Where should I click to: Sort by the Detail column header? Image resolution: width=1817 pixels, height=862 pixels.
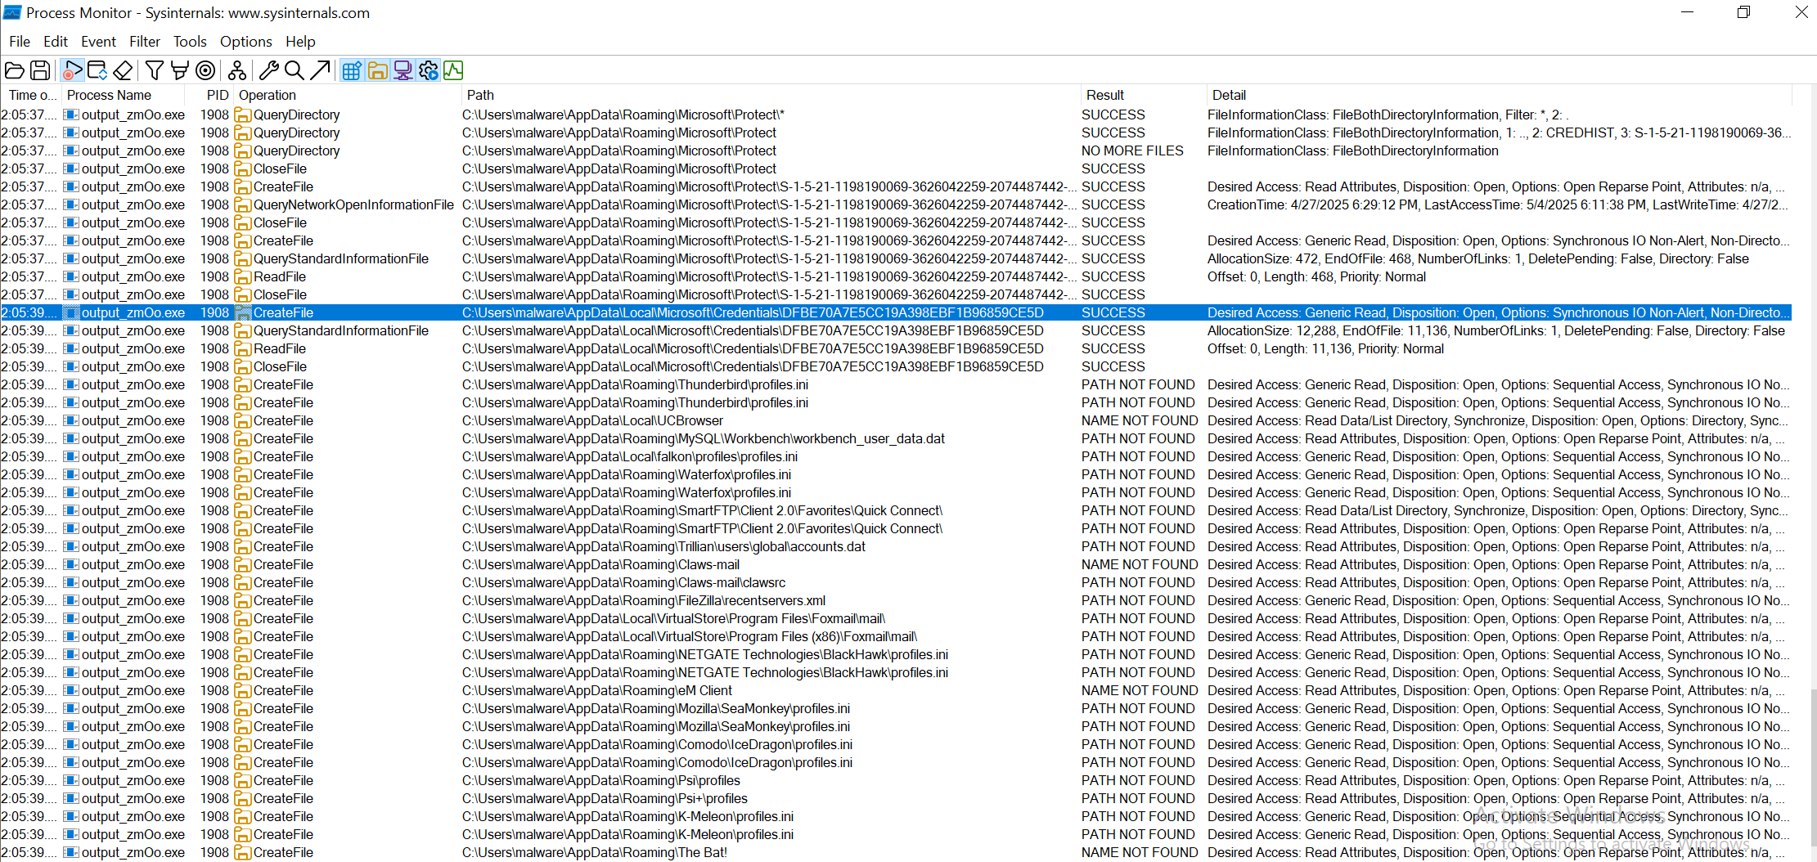(1499, 95)
